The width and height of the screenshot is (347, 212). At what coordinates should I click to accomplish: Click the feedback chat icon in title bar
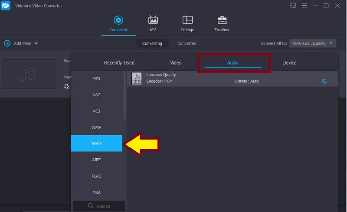(x=293, y=6)
